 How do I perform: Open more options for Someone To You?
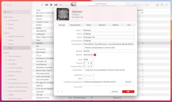(62, 98)
